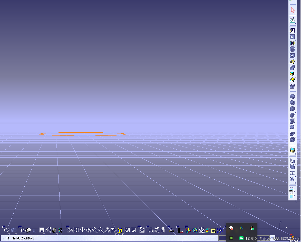Toggle the Normal View icon
Image resolution: width=301 pixels, height=242 pixels.
pos(107,230)
